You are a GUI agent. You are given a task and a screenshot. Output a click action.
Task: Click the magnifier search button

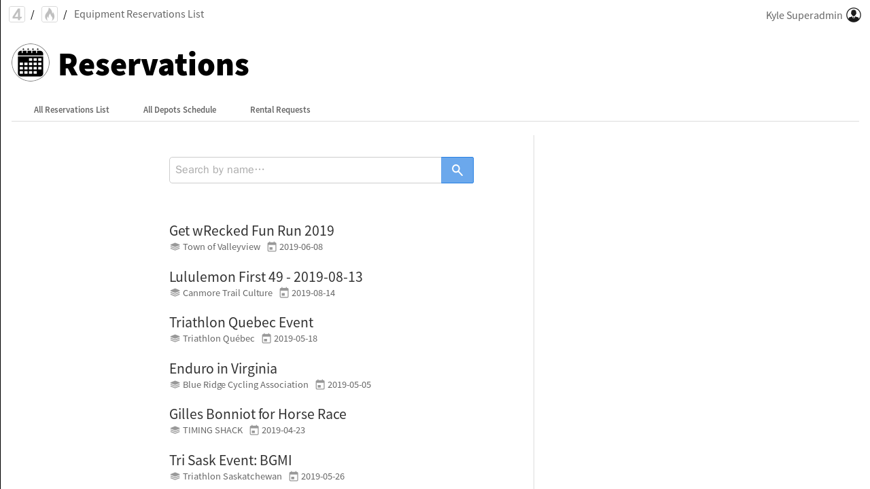pos(457,170)
